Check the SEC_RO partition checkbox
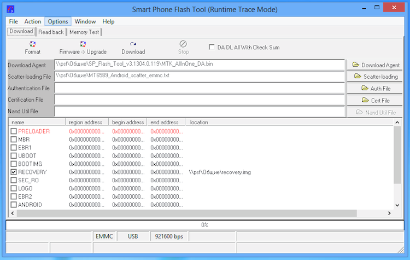 (14, 180)
